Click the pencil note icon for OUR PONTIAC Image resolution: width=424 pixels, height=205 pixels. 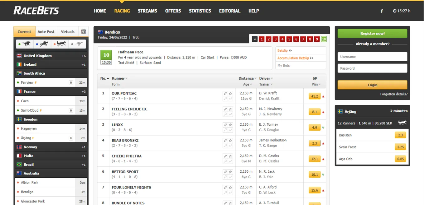point(225,93)
